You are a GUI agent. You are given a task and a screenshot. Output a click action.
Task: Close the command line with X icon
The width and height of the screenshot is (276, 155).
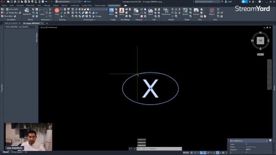pos(131,149)
